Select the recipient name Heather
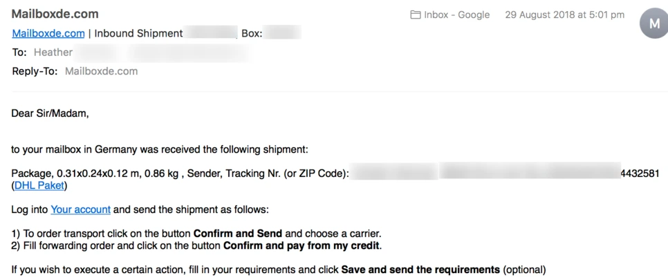 click(x=53, y=53)
